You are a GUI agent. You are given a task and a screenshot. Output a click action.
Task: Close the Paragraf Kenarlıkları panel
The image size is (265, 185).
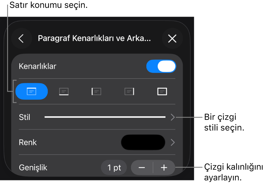click(172, 38)
